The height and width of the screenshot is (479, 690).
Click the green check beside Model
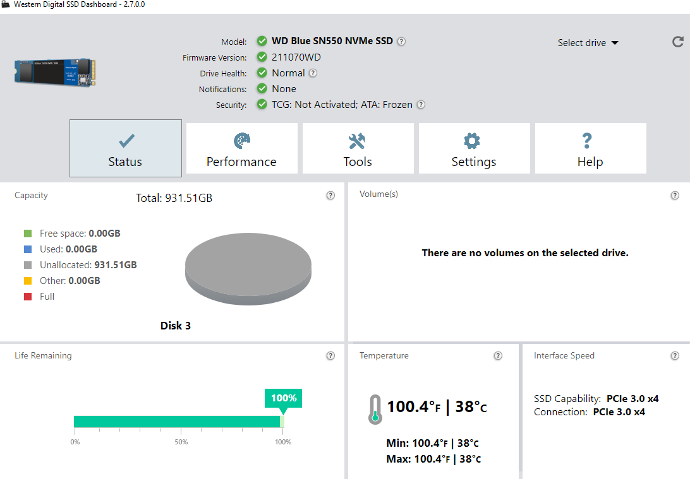(x=262, y=41)
